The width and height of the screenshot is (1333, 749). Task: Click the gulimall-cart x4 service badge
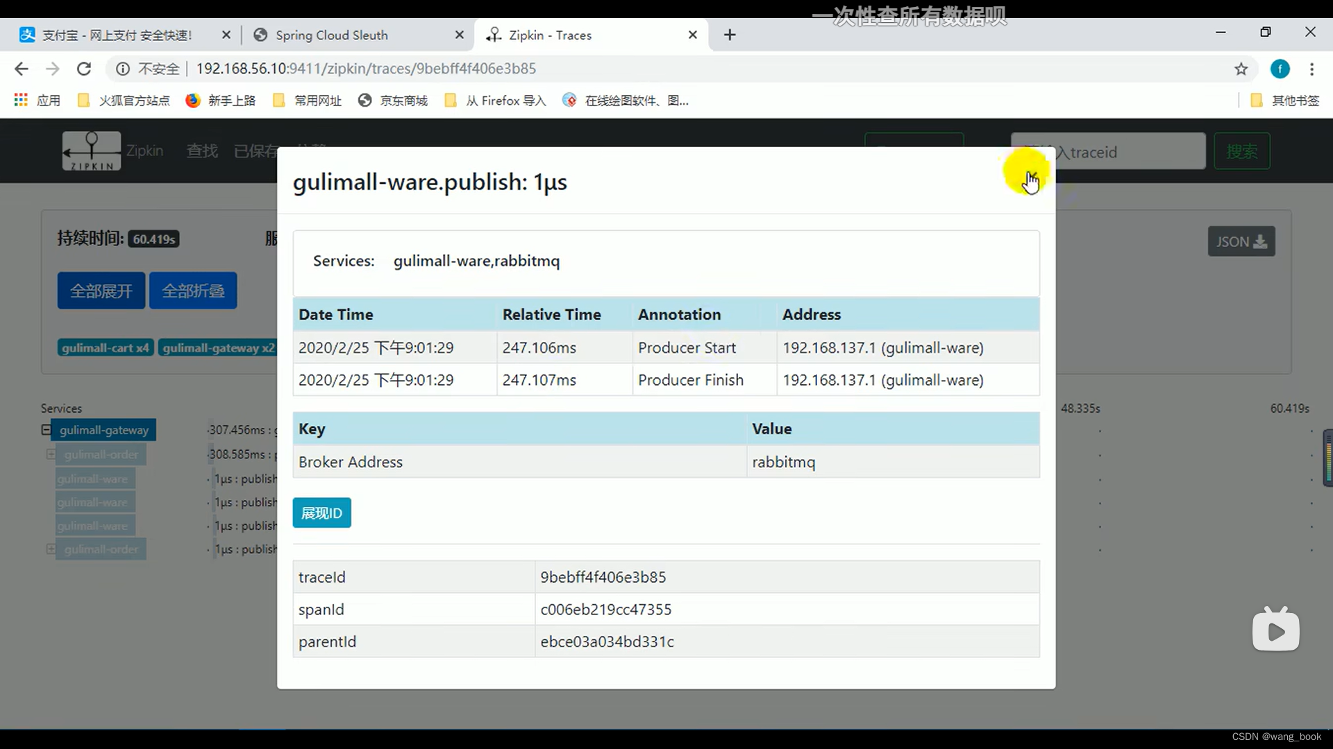coord(106,347)
